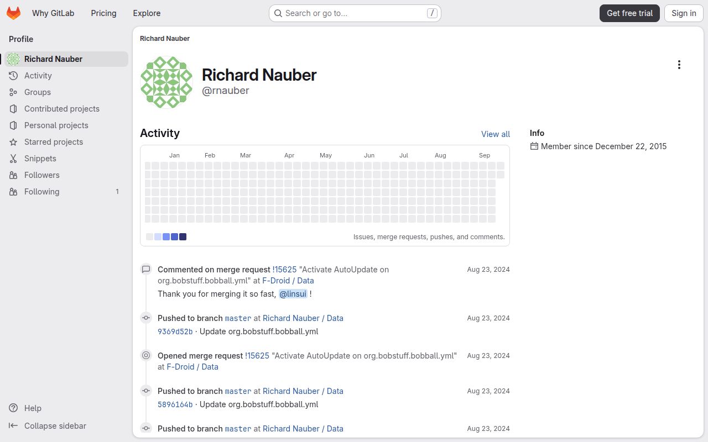Click Richard Nauber's large profile avatar
The image size is (708, 442).
(x=166, y=82)
